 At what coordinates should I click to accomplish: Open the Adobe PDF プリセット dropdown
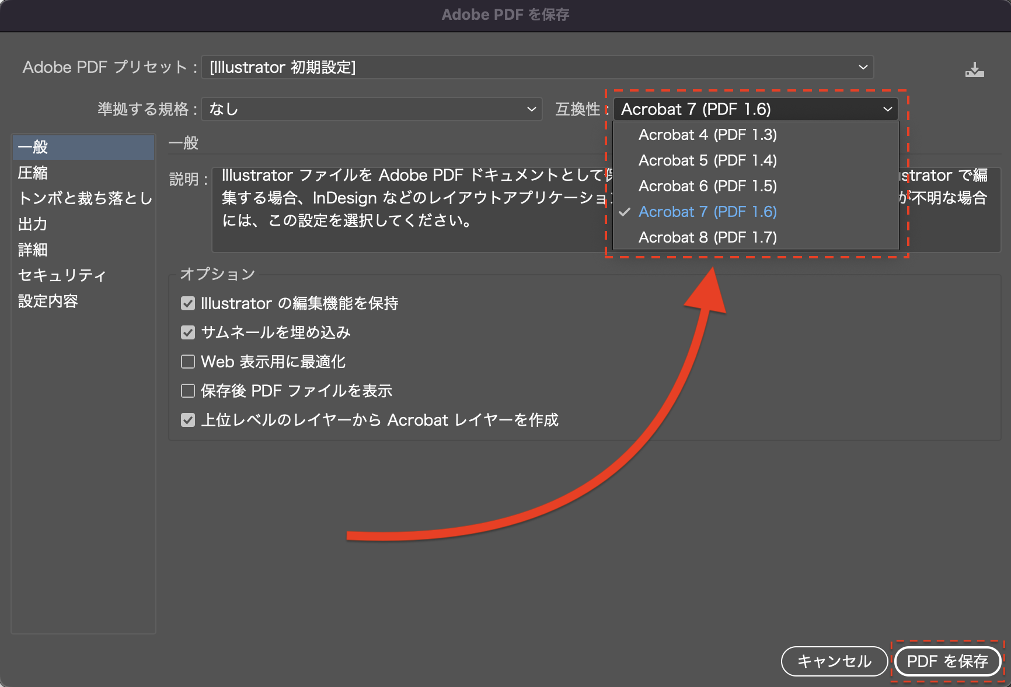coord(537,67)
